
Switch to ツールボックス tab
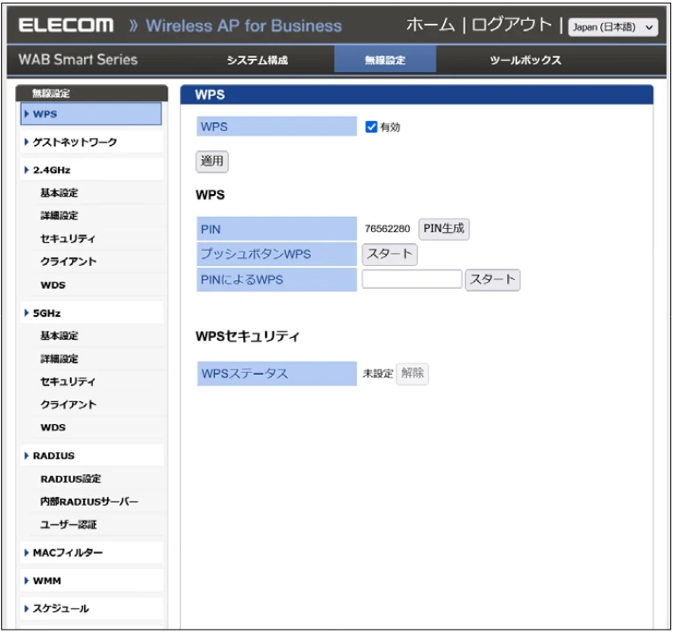[526, 60]
